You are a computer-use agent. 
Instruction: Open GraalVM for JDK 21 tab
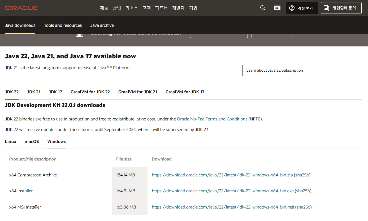pos(138,92)
